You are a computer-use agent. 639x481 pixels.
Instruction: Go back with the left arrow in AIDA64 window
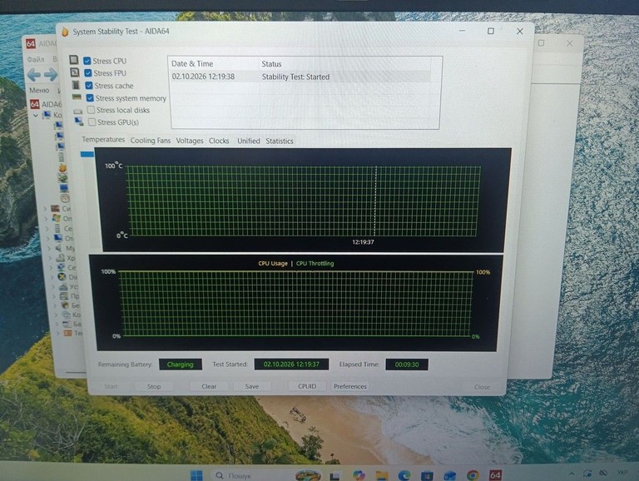pos(34,75)
